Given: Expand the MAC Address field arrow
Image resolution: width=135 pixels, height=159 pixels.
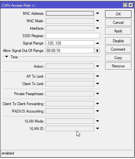Looking at the screenshot, I should [x=97, y=14].
